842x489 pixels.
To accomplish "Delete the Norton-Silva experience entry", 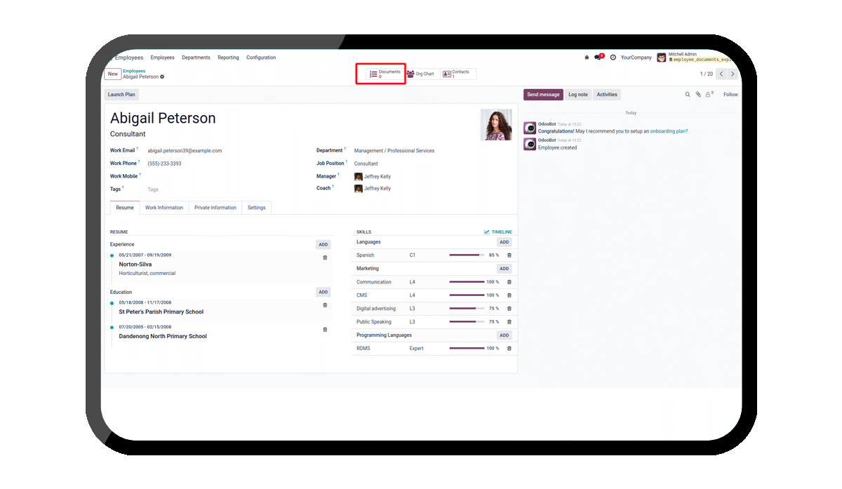I will tap(325, 258).
